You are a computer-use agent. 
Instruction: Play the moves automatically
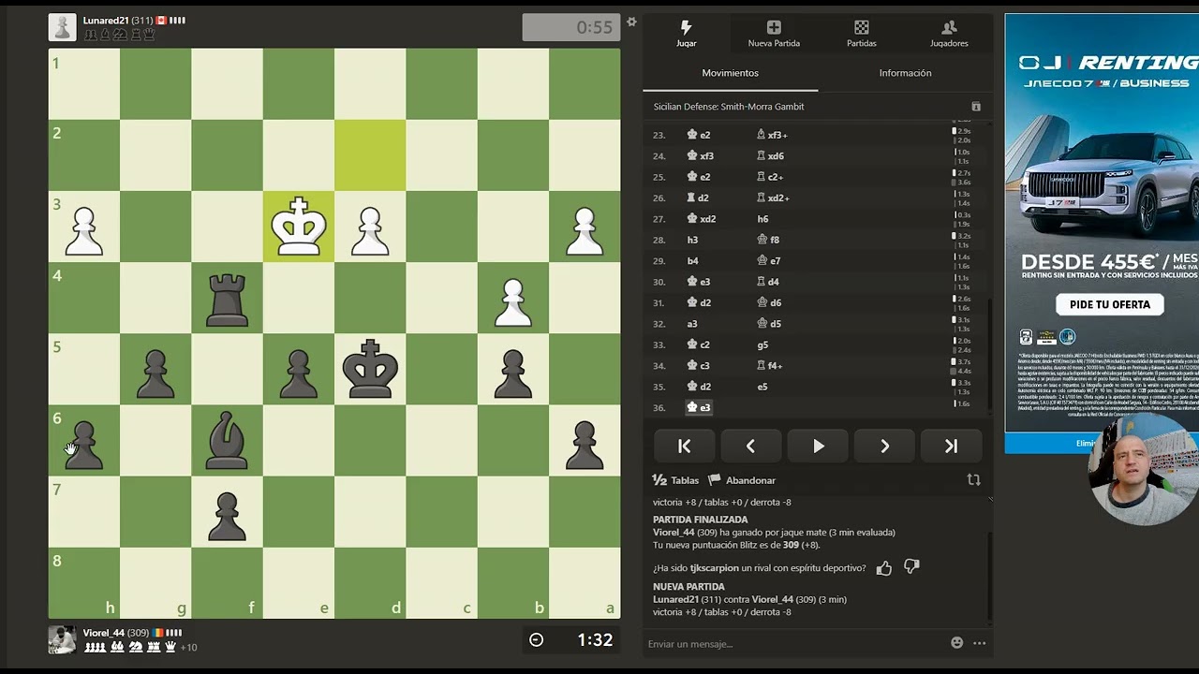[818, 447]
